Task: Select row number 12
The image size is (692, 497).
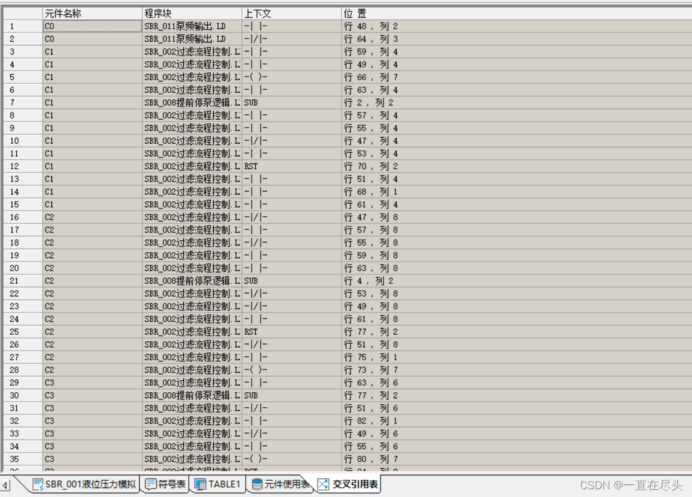Action: click(x=23, y=166)
